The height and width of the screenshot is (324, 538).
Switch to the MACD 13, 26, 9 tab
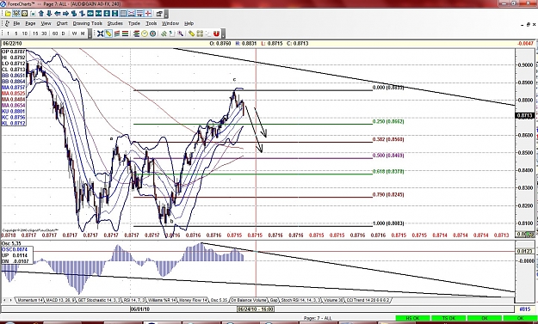click(x=60, y=300)
